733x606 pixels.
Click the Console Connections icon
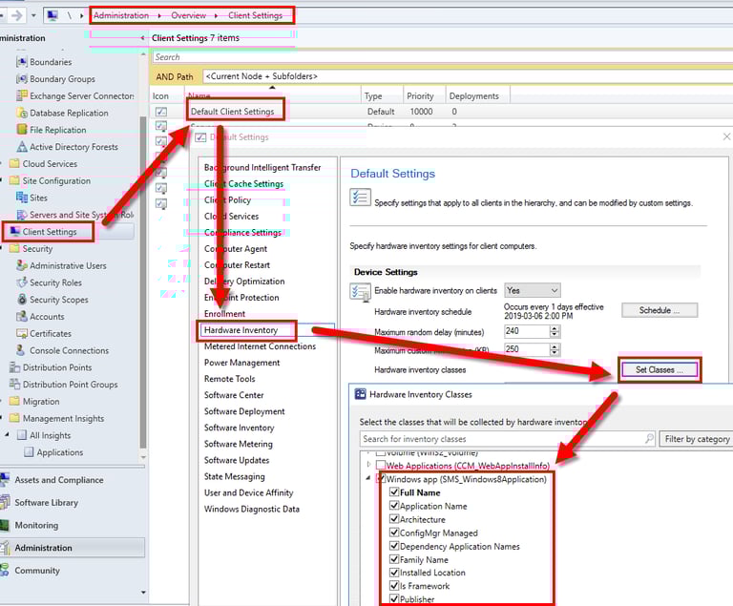click(22, 350)
